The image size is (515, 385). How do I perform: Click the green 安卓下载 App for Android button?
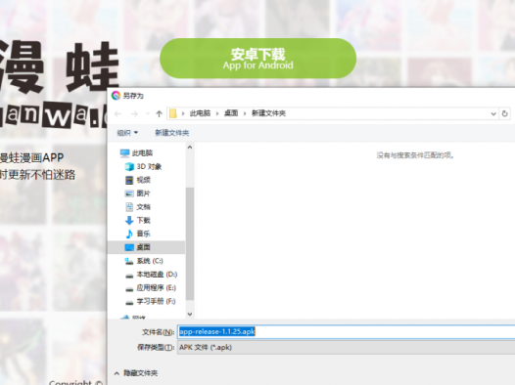(x=257, y=59)
